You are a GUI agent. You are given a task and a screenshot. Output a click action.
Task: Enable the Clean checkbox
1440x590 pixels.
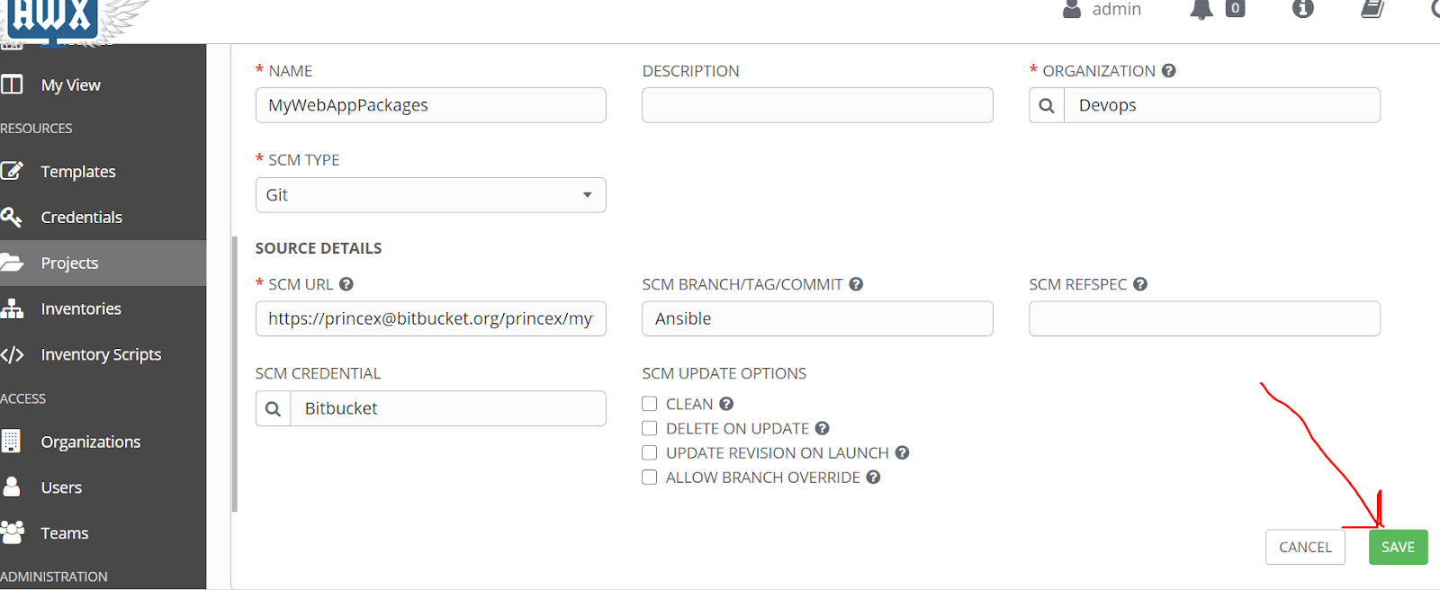[x=650, y=404]
